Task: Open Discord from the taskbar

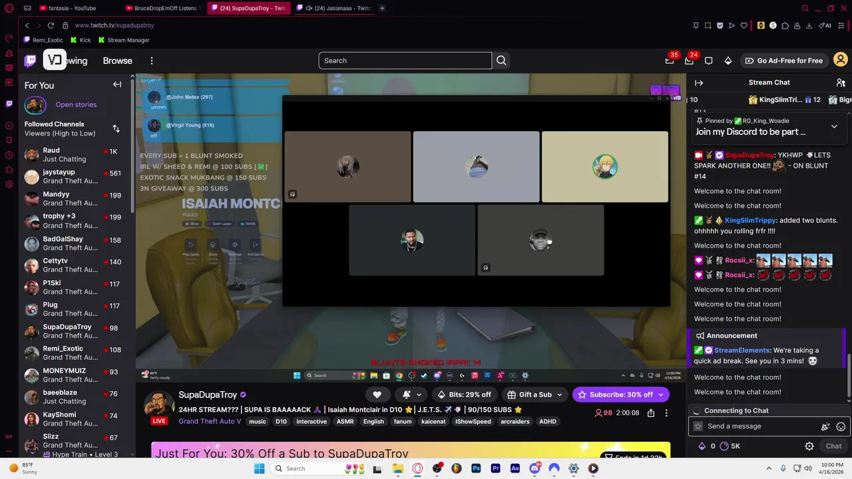Action: click(534, 468)
